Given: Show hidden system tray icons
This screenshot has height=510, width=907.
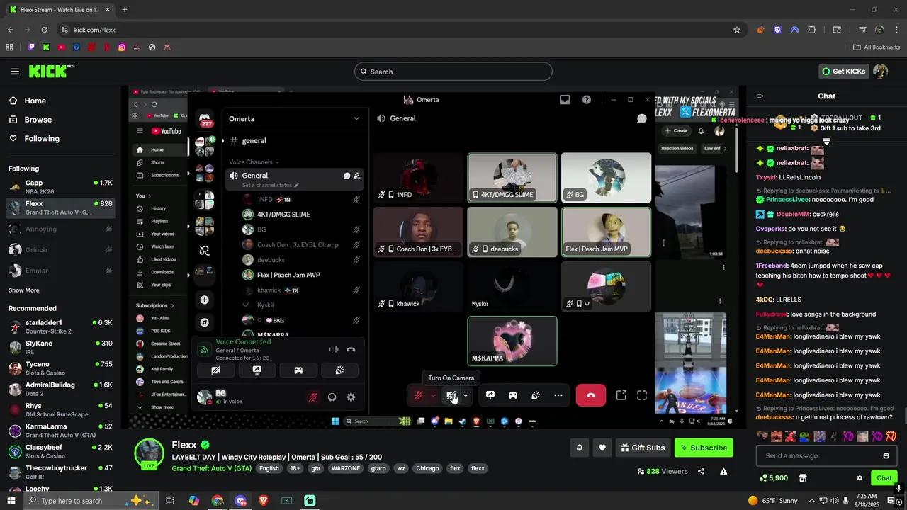Looking at the screenshot, I should 812,501.
